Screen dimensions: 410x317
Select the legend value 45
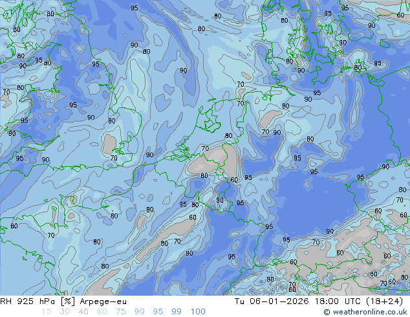(83, 312)
